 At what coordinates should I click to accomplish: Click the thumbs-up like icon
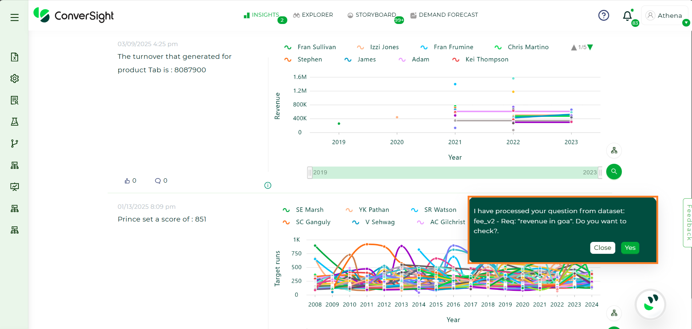point(127,181)
